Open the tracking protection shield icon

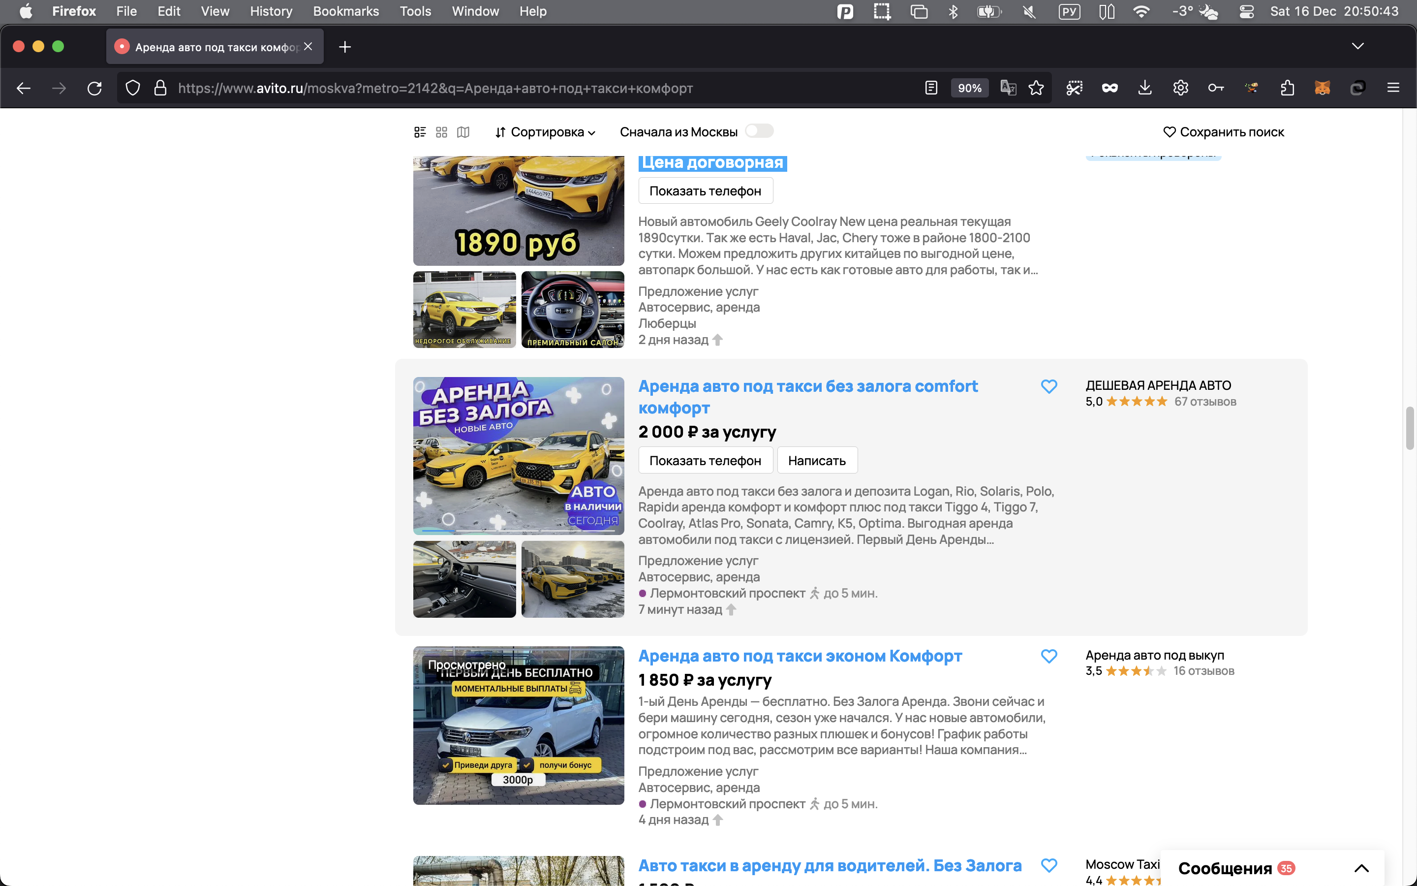coord(133,88)
